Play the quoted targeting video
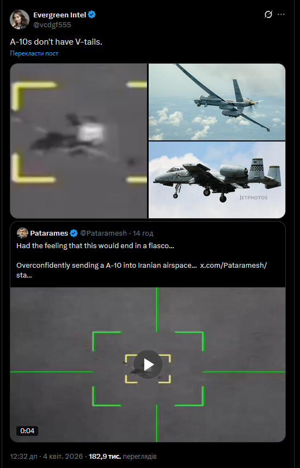 tap(148, 365)
